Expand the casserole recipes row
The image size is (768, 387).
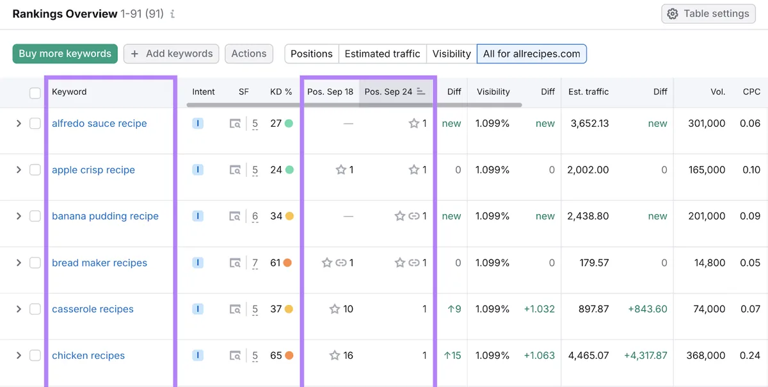(x=19, y=309)
